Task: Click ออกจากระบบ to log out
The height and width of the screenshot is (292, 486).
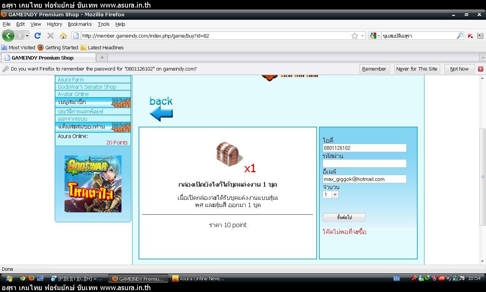Action: pos(73,119)
